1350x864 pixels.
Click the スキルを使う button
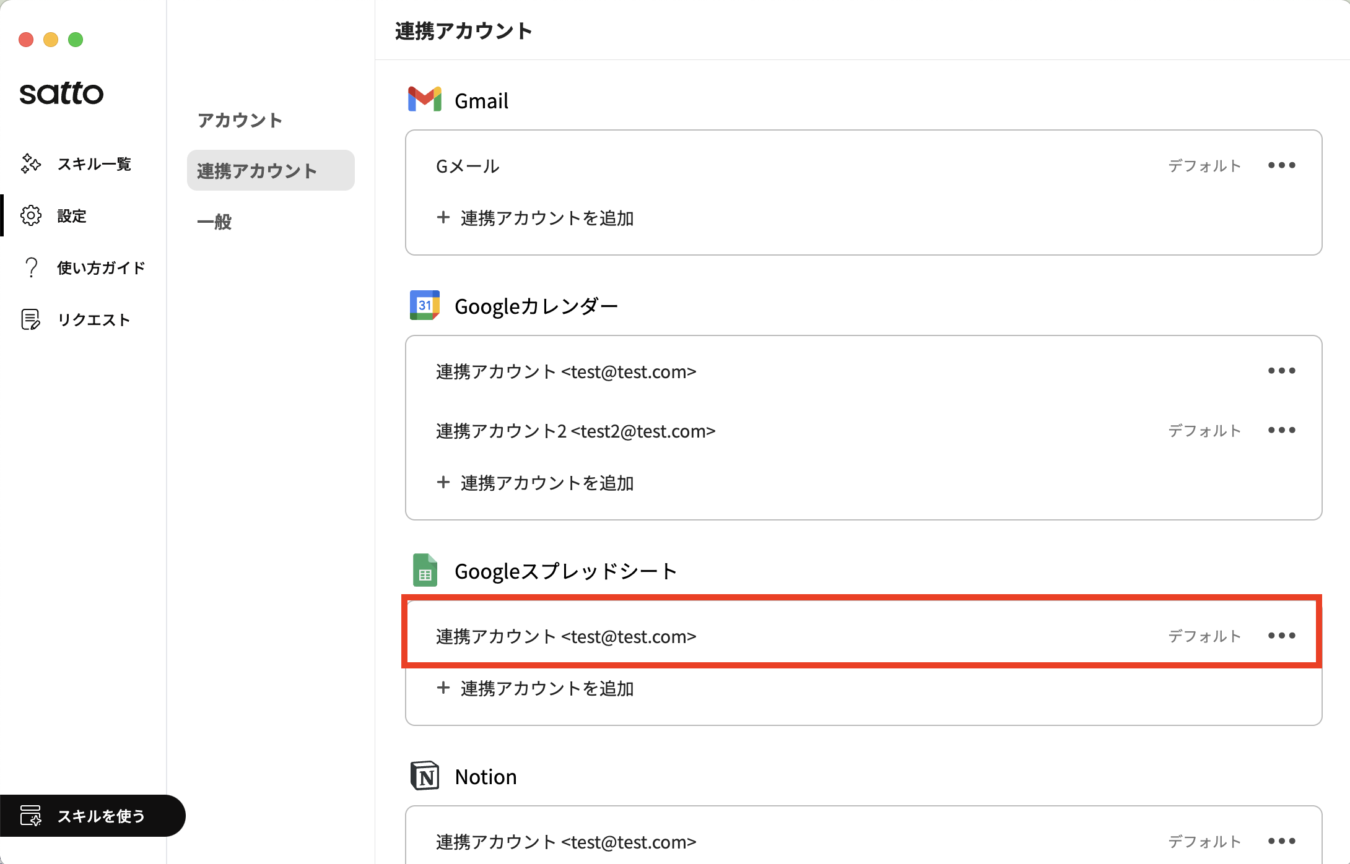pyautogui.click(x=93, y=816)
